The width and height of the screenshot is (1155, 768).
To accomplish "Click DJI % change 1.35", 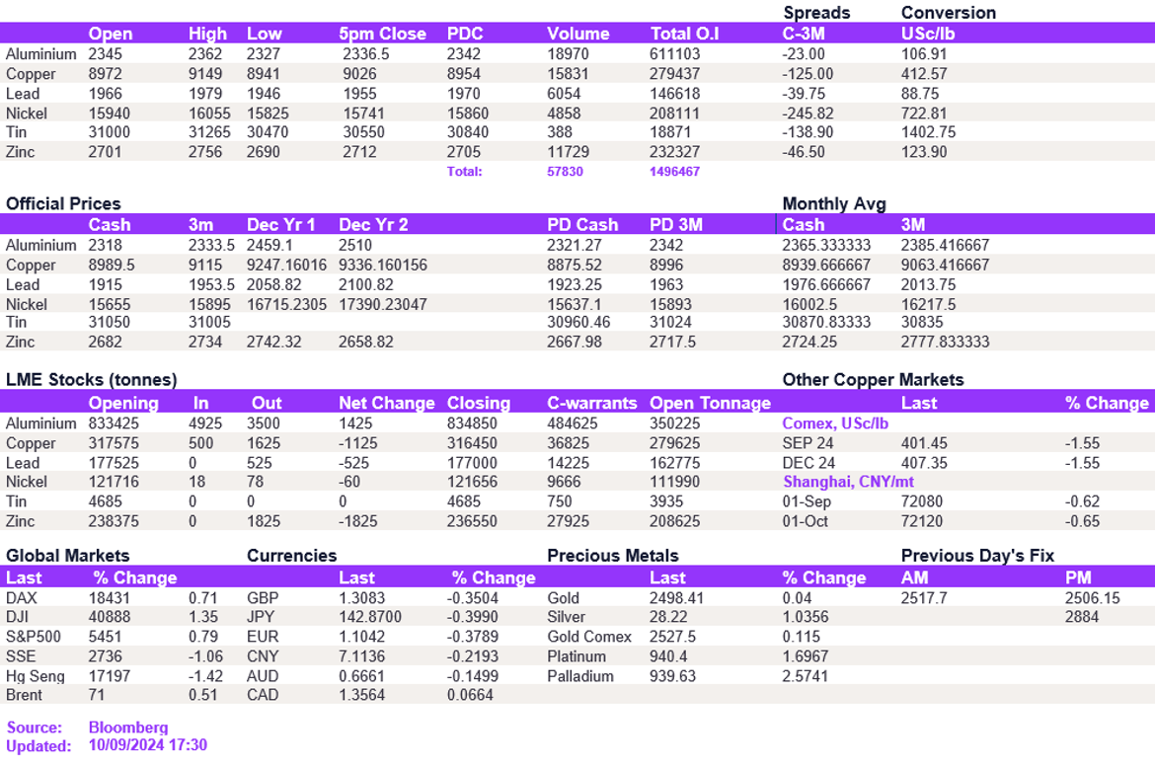I will coord(203,617).
